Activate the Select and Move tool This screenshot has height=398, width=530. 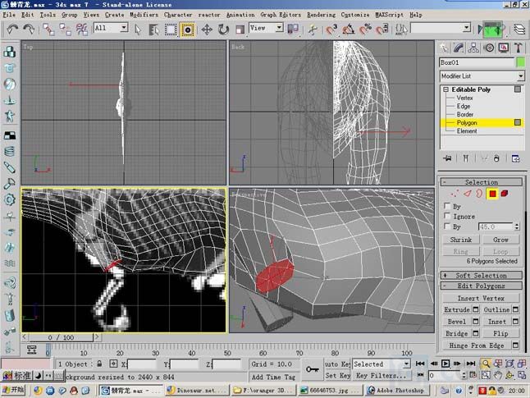(207, 30)
